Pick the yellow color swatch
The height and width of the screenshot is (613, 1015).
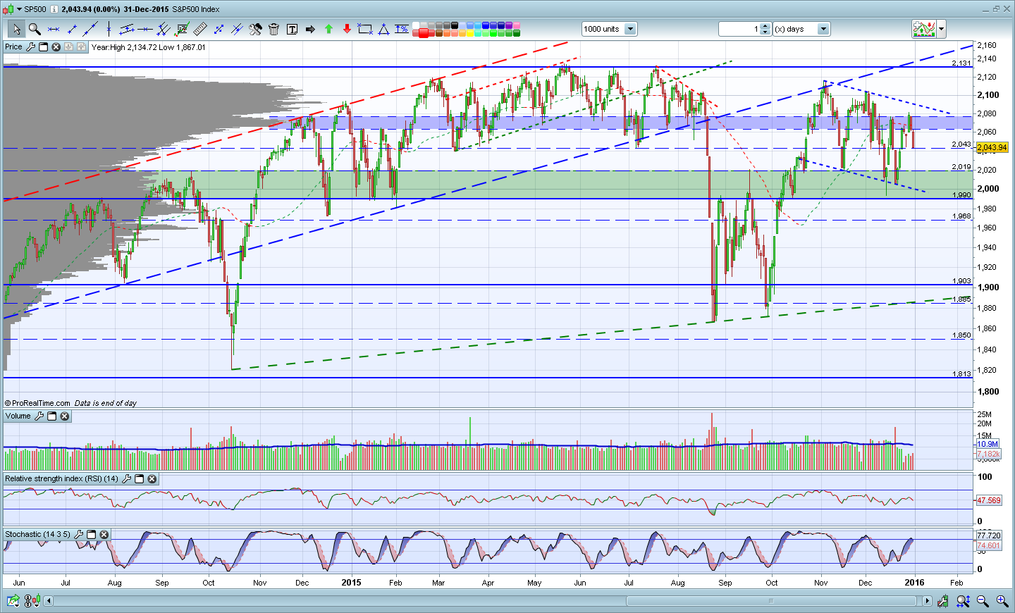point(470,32)
